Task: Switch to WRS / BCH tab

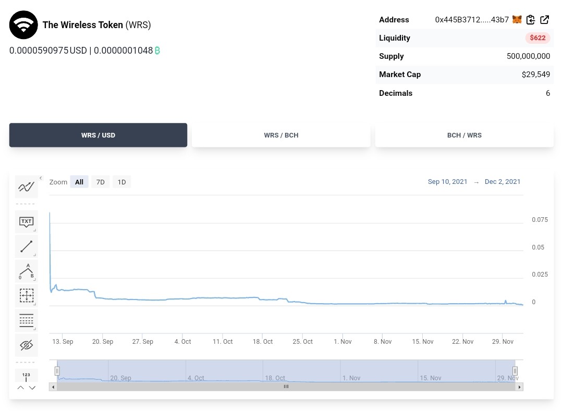Action: point(281,135)
